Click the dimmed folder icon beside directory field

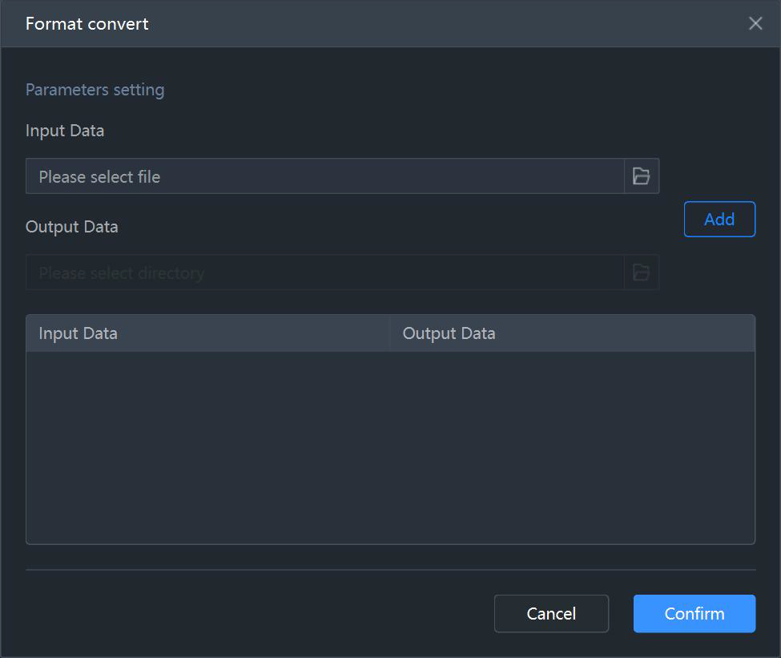point(642,272)
